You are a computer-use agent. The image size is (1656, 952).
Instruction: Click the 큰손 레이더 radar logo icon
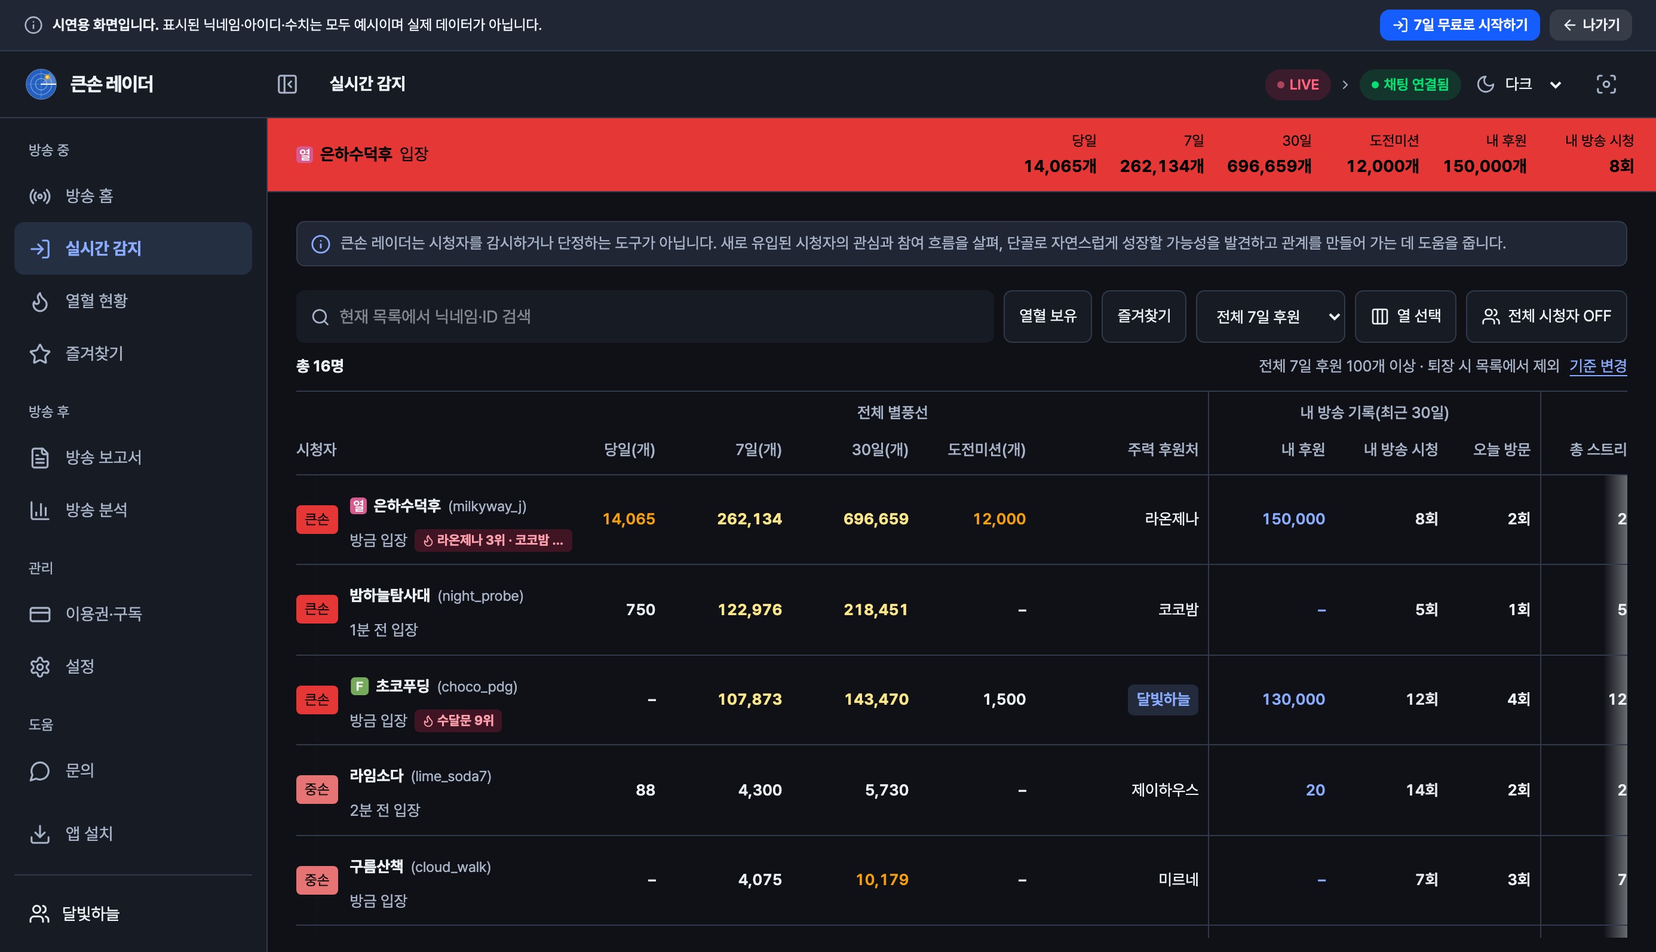(x=41, y=84)
